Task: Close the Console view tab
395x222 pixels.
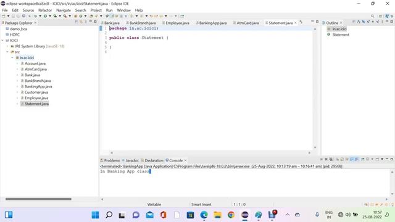Action: (185, 160)
